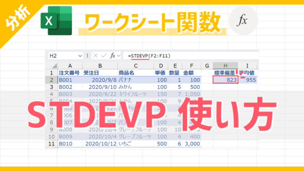Click the 単価 header cell

click(161, 73)
